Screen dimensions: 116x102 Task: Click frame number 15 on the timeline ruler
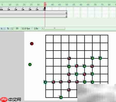[x=17, y=5]
